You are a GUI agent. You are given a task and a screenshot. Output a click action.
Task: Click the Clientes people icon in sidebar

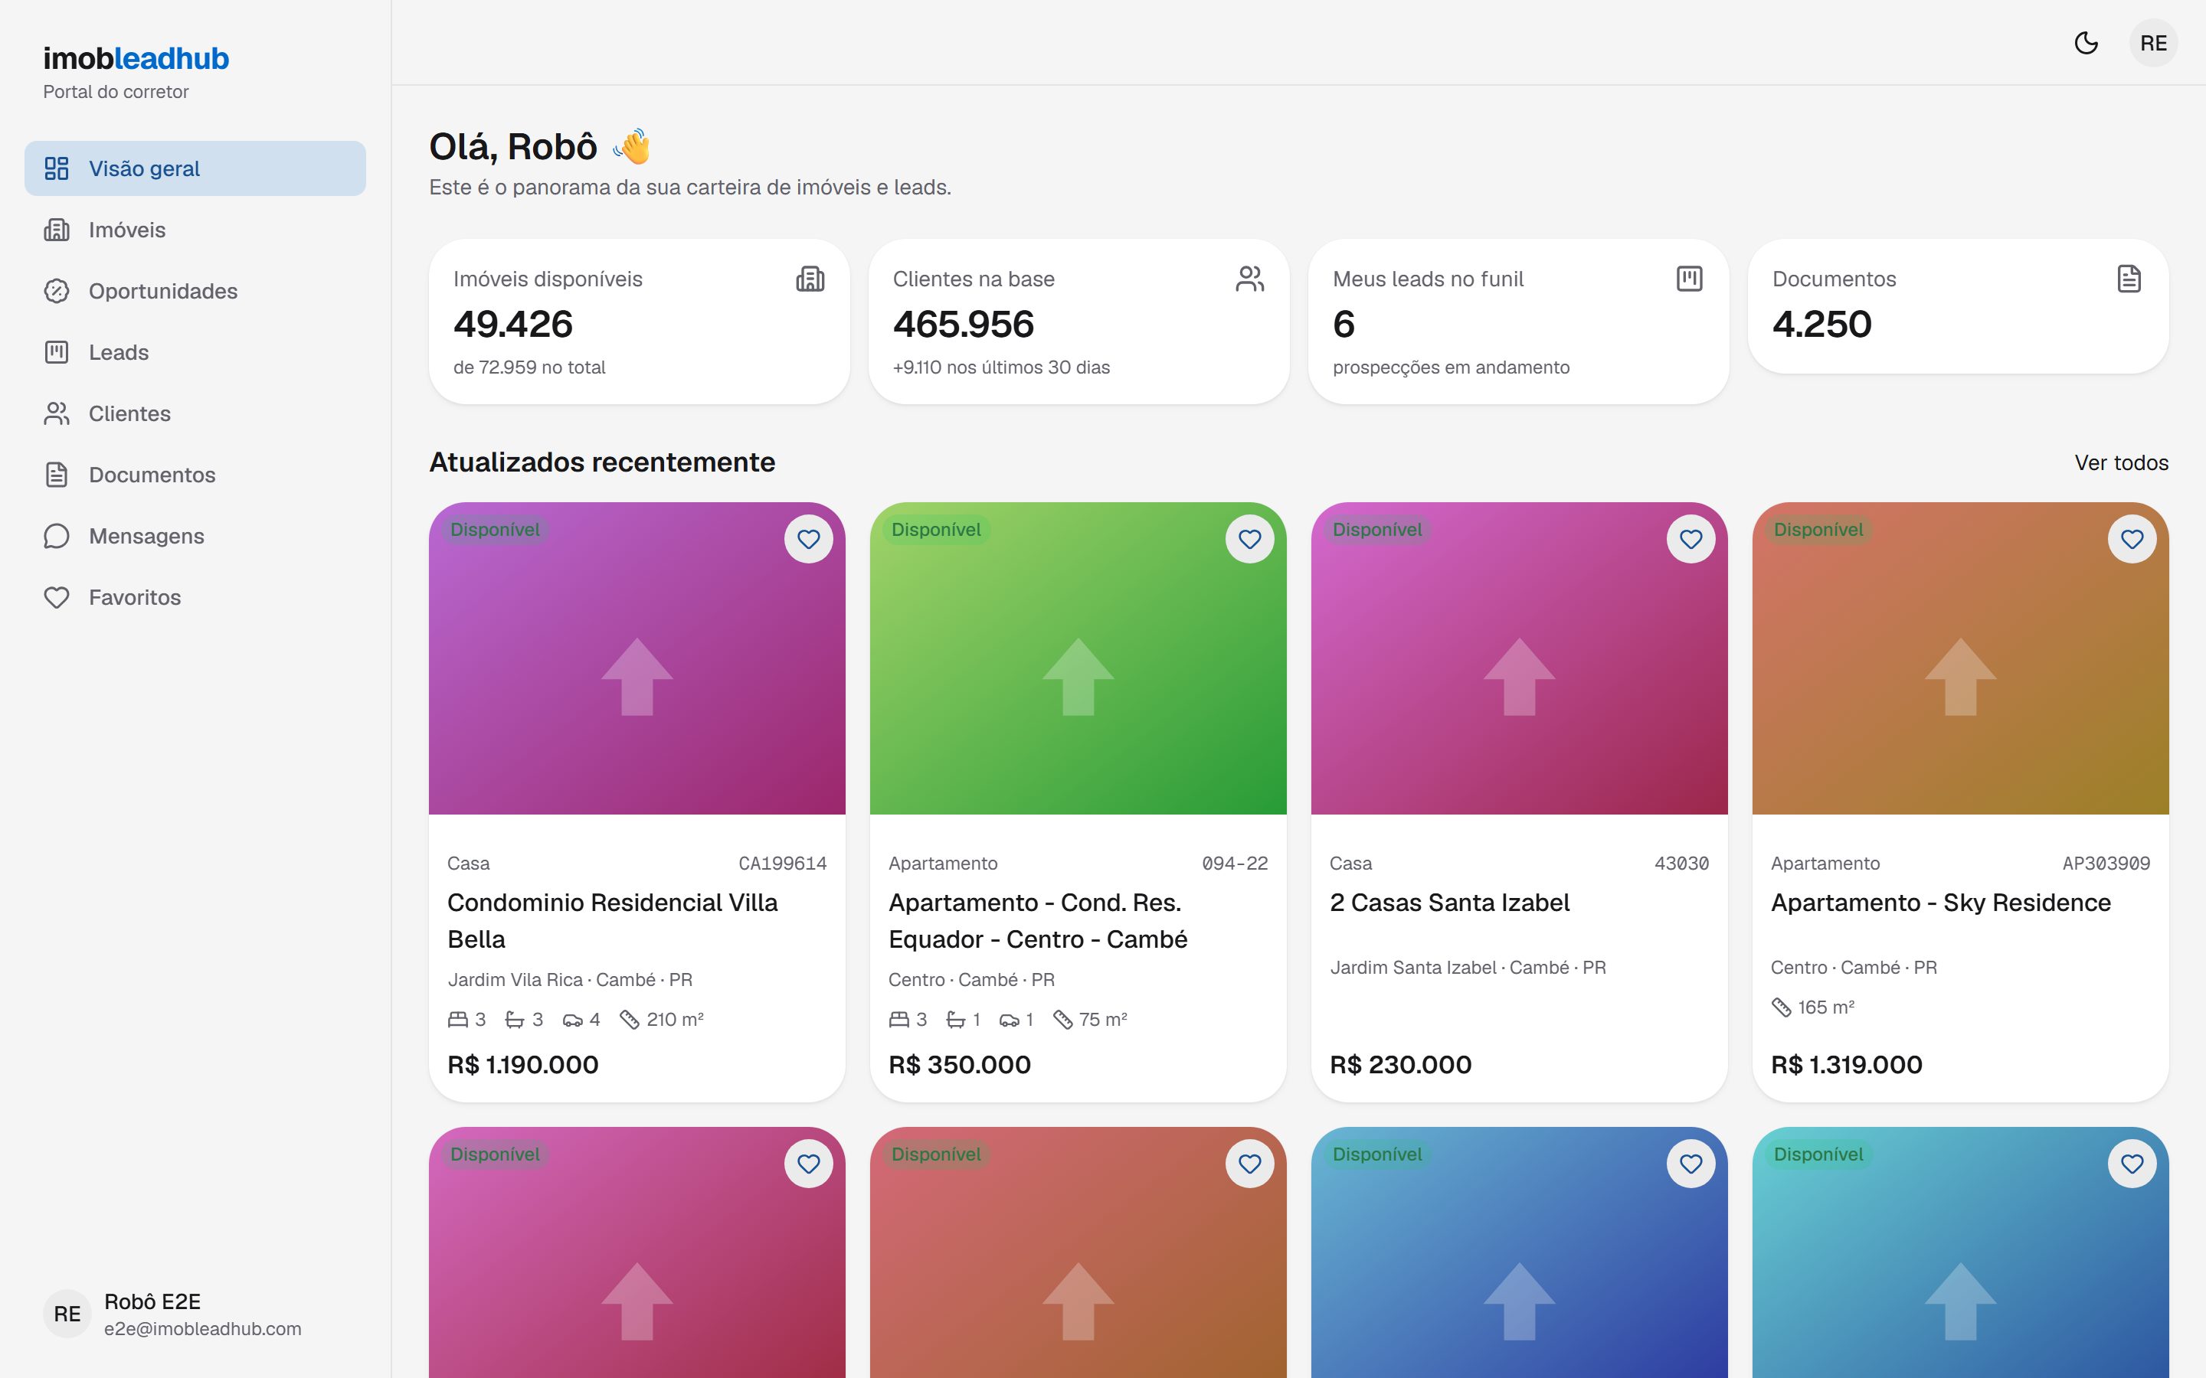57,413
